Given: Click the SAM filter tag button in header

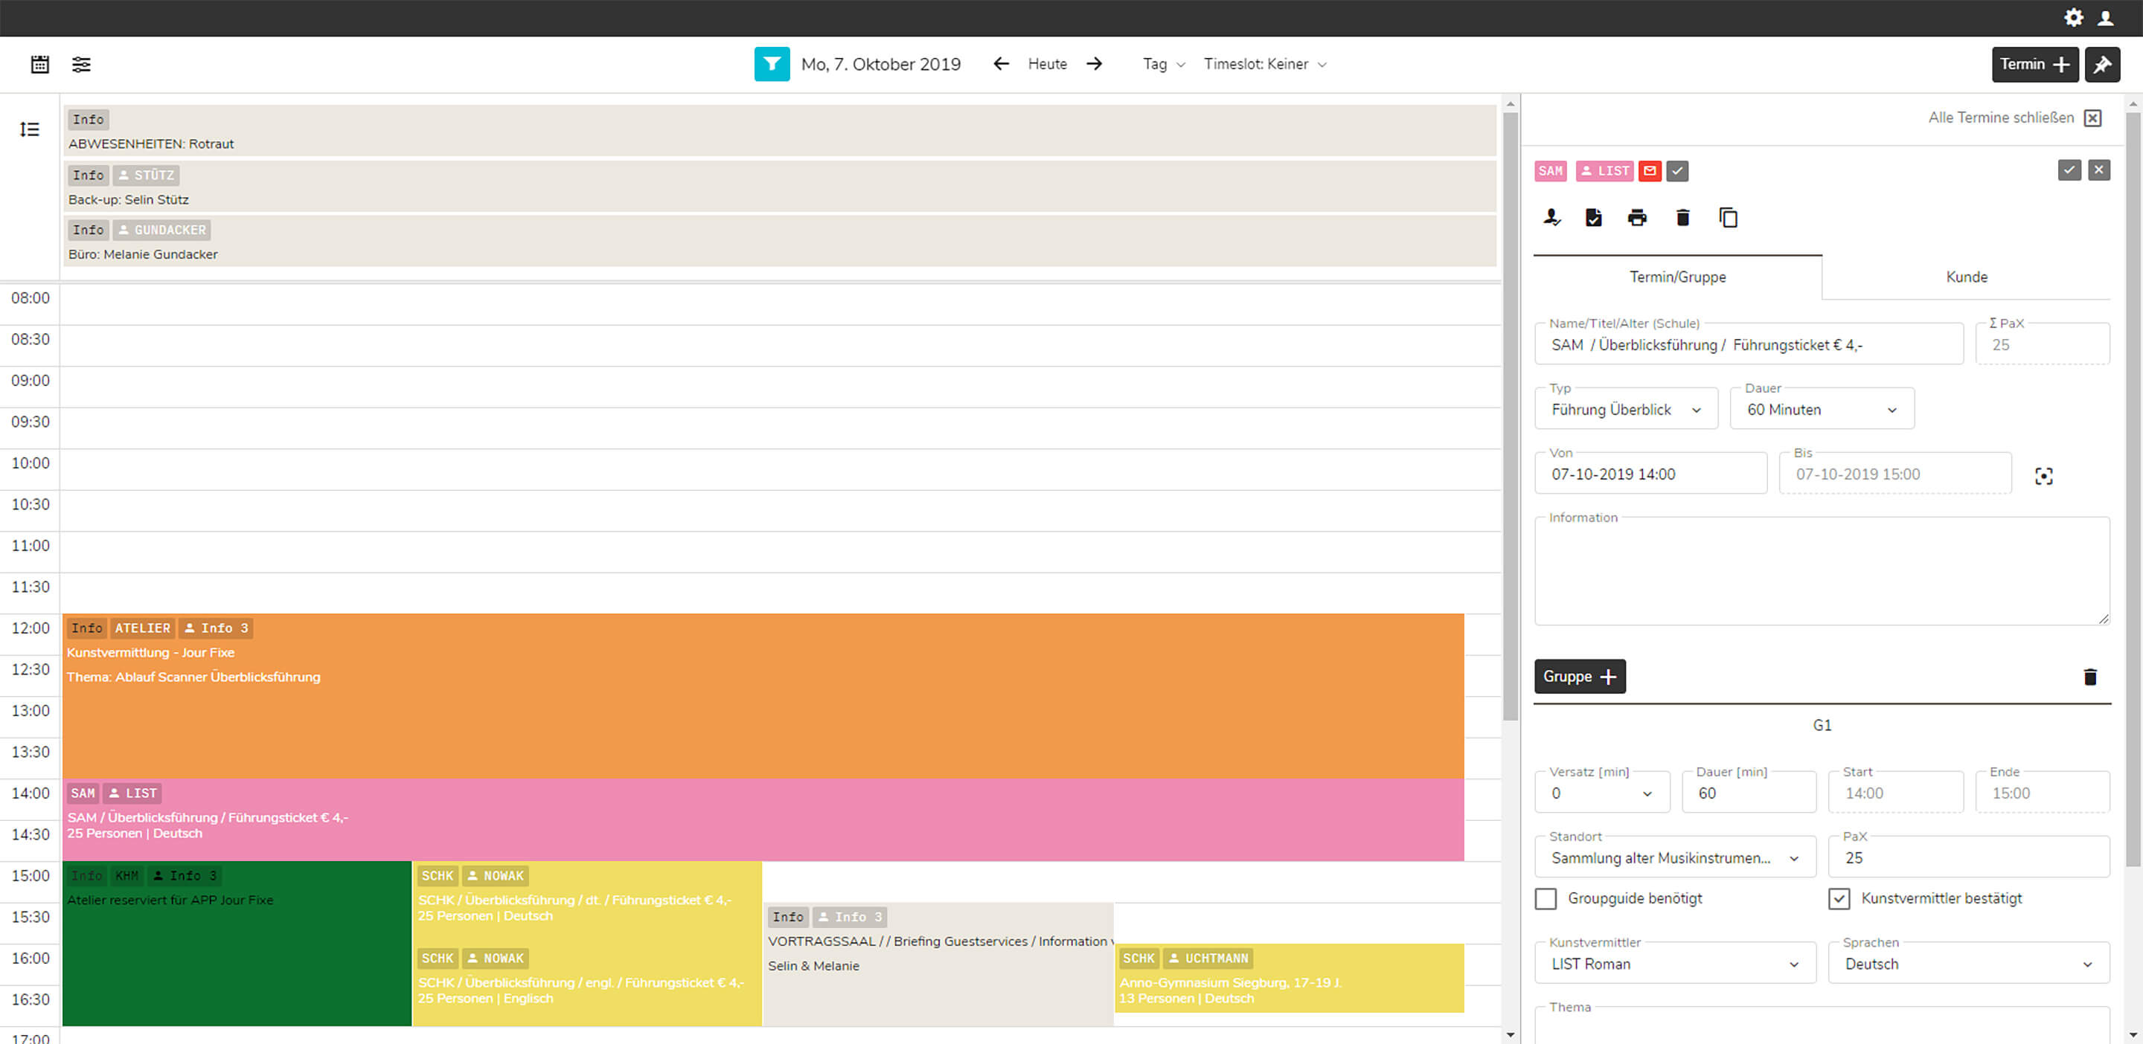Looking at the screenshot, I should point(1551,171).
